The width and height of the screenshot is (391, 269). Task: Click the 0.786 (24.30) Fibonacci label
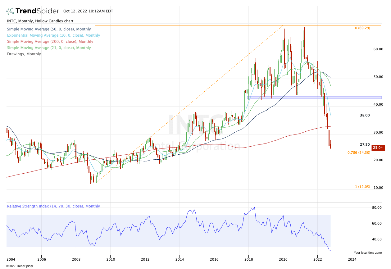tap(359, 153)
